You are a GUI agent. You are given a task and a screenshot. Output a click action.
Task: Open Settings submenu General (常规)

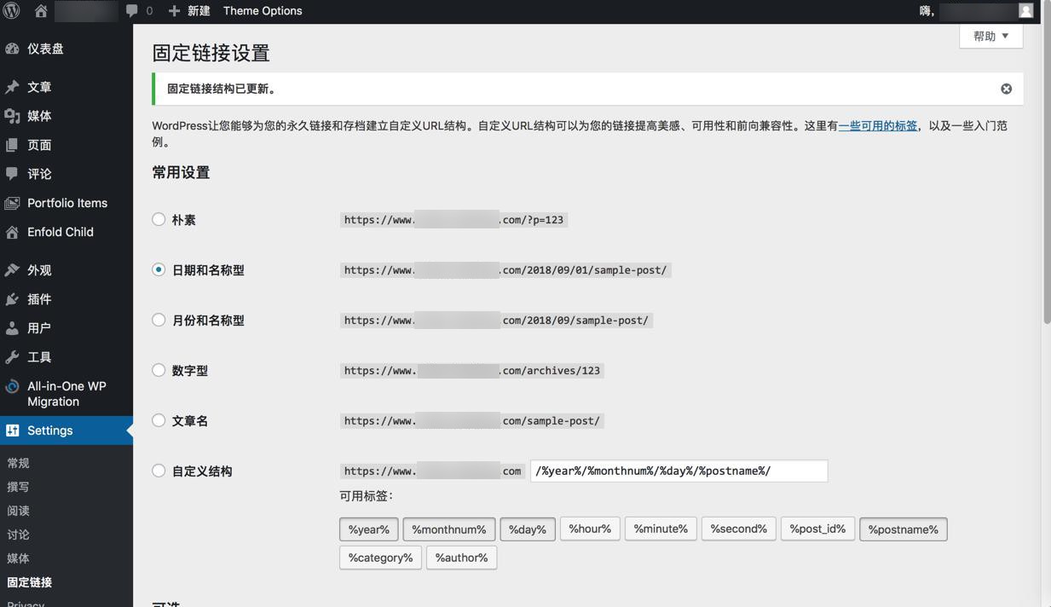click(x=18, y=463)
